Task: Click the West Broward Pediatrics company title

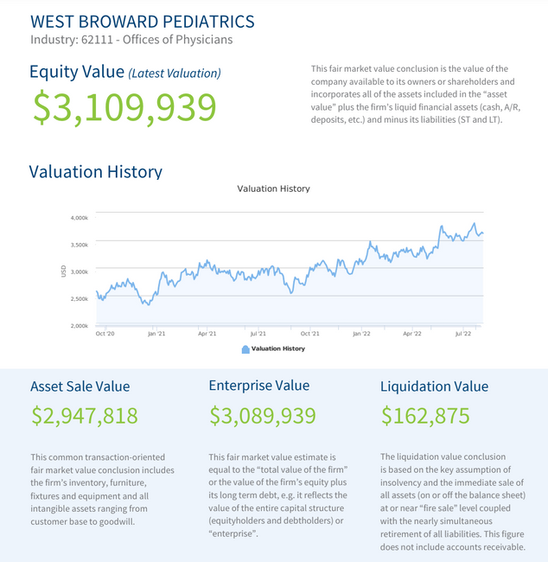Action: 143,21
